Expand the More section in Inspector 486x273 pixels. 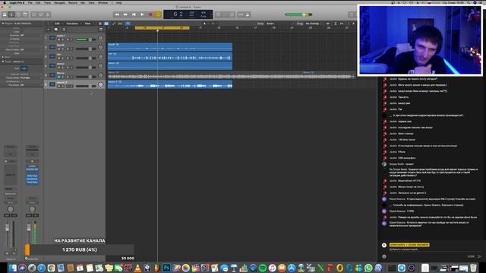pos(3,57)
